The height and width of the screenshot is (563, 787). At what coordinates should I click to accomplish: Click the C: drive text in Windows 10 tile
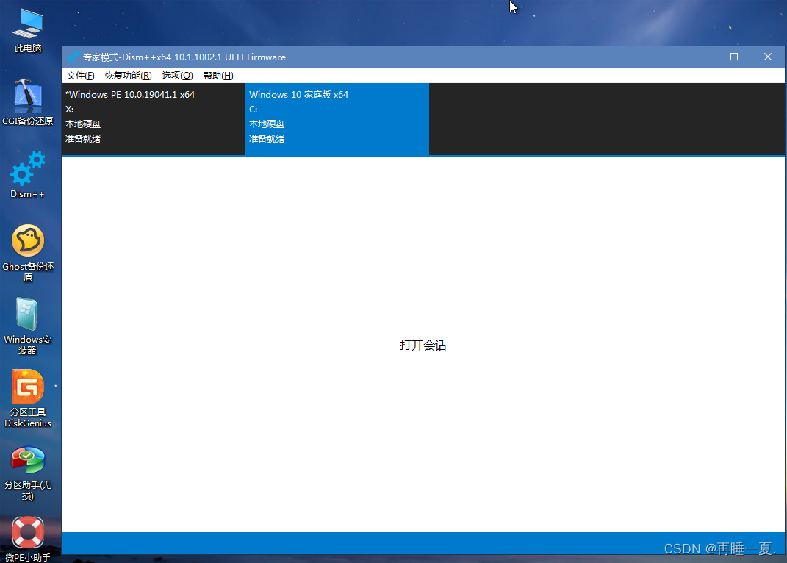253,109
